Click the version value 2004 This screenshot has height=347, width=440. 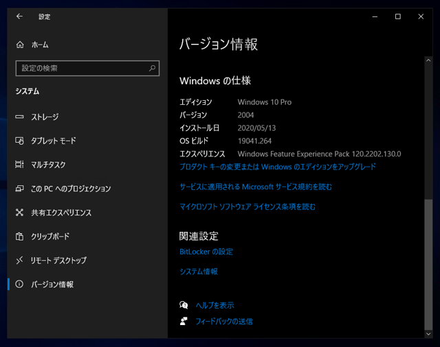(x=245, y=115)
